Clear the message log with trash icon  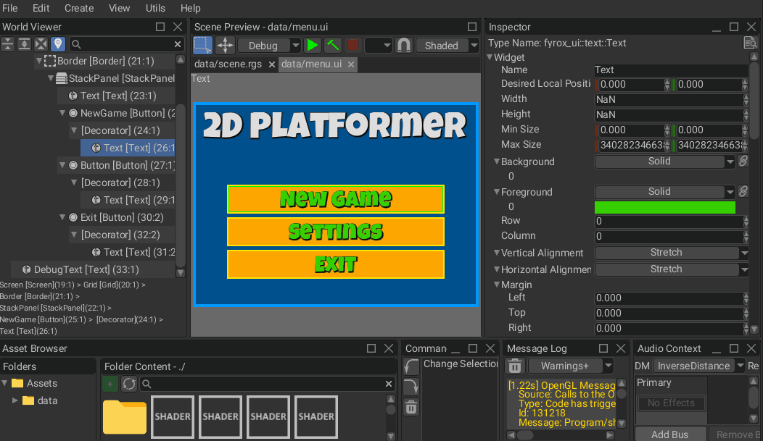[x=515, y=366]
